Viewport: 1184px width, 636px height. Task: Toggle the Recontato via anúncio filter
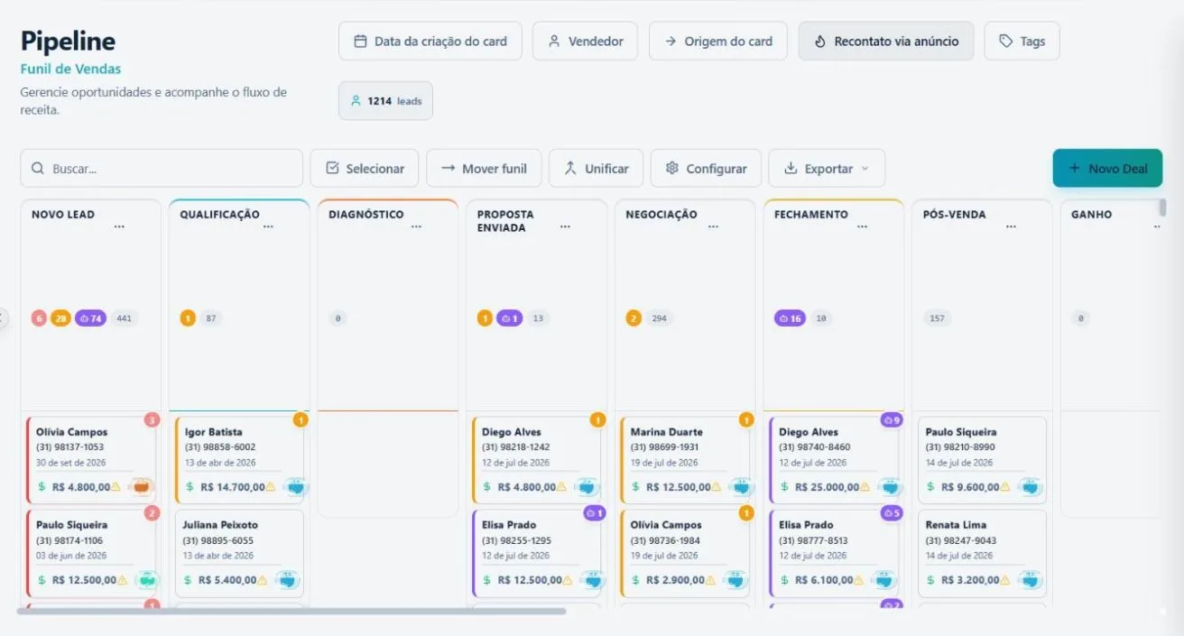[886, 41]
